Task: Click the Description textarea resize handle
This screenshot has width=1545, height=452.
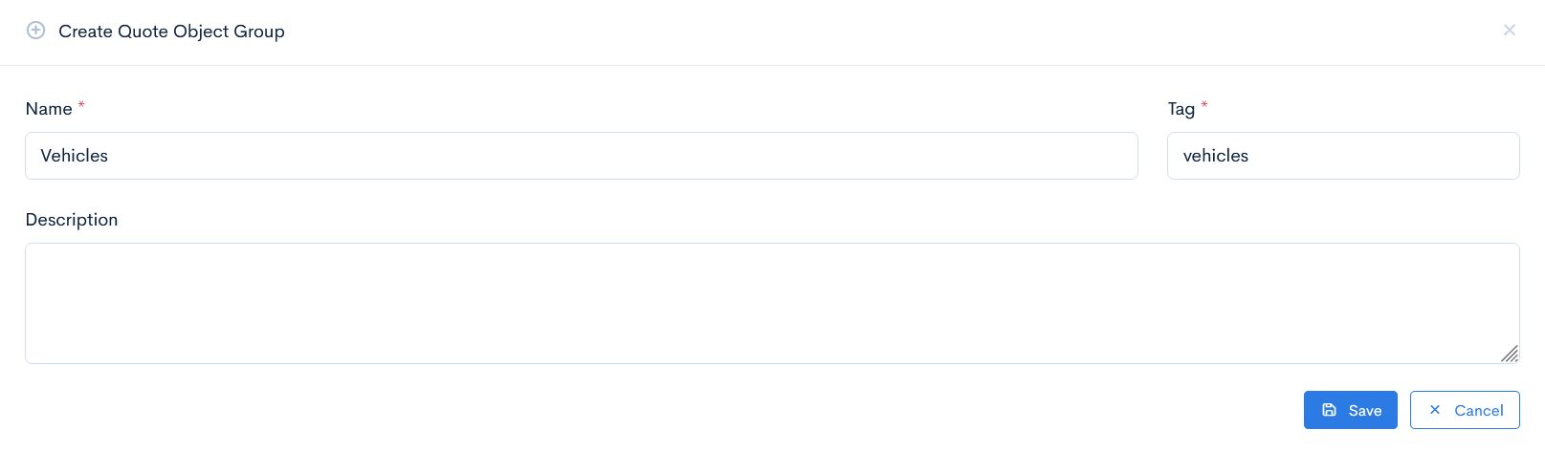Action: 1510,355
